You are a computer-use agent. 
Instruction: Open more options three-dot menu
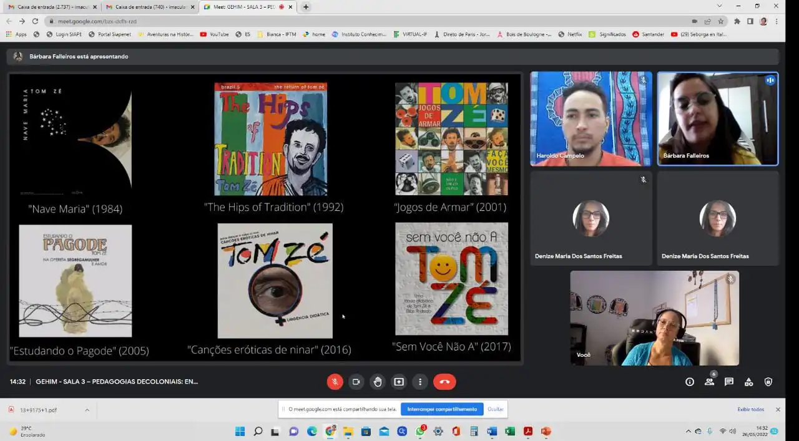[x=420, y=382]
